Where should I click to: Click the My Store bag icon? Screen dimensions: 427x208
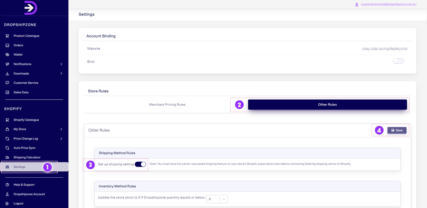click(7, 129)
